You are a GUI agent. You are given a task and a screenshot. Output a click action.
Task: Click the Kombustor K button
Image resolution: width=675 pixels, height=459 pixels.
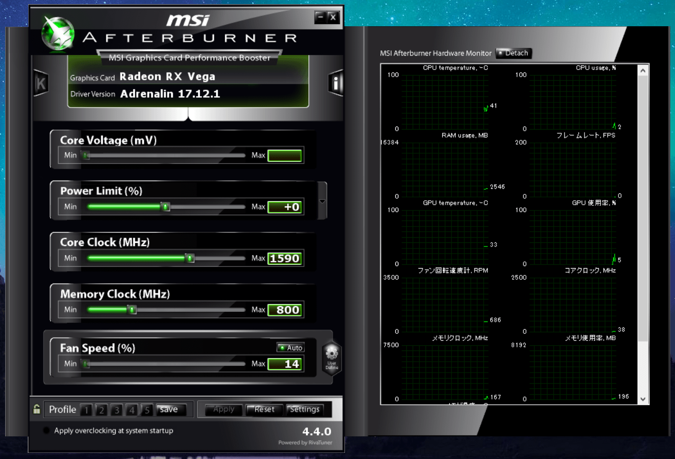(41, 83)
